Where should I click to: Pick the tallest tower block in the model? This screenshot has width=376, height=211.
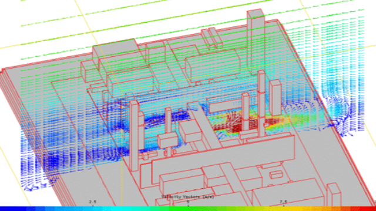pos(256,42)
